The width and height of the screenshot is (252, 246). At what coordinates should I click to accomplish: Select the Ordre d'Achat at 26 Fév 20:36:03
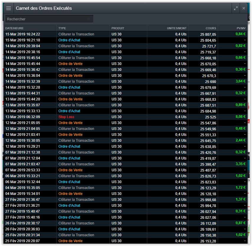[69, 229]
